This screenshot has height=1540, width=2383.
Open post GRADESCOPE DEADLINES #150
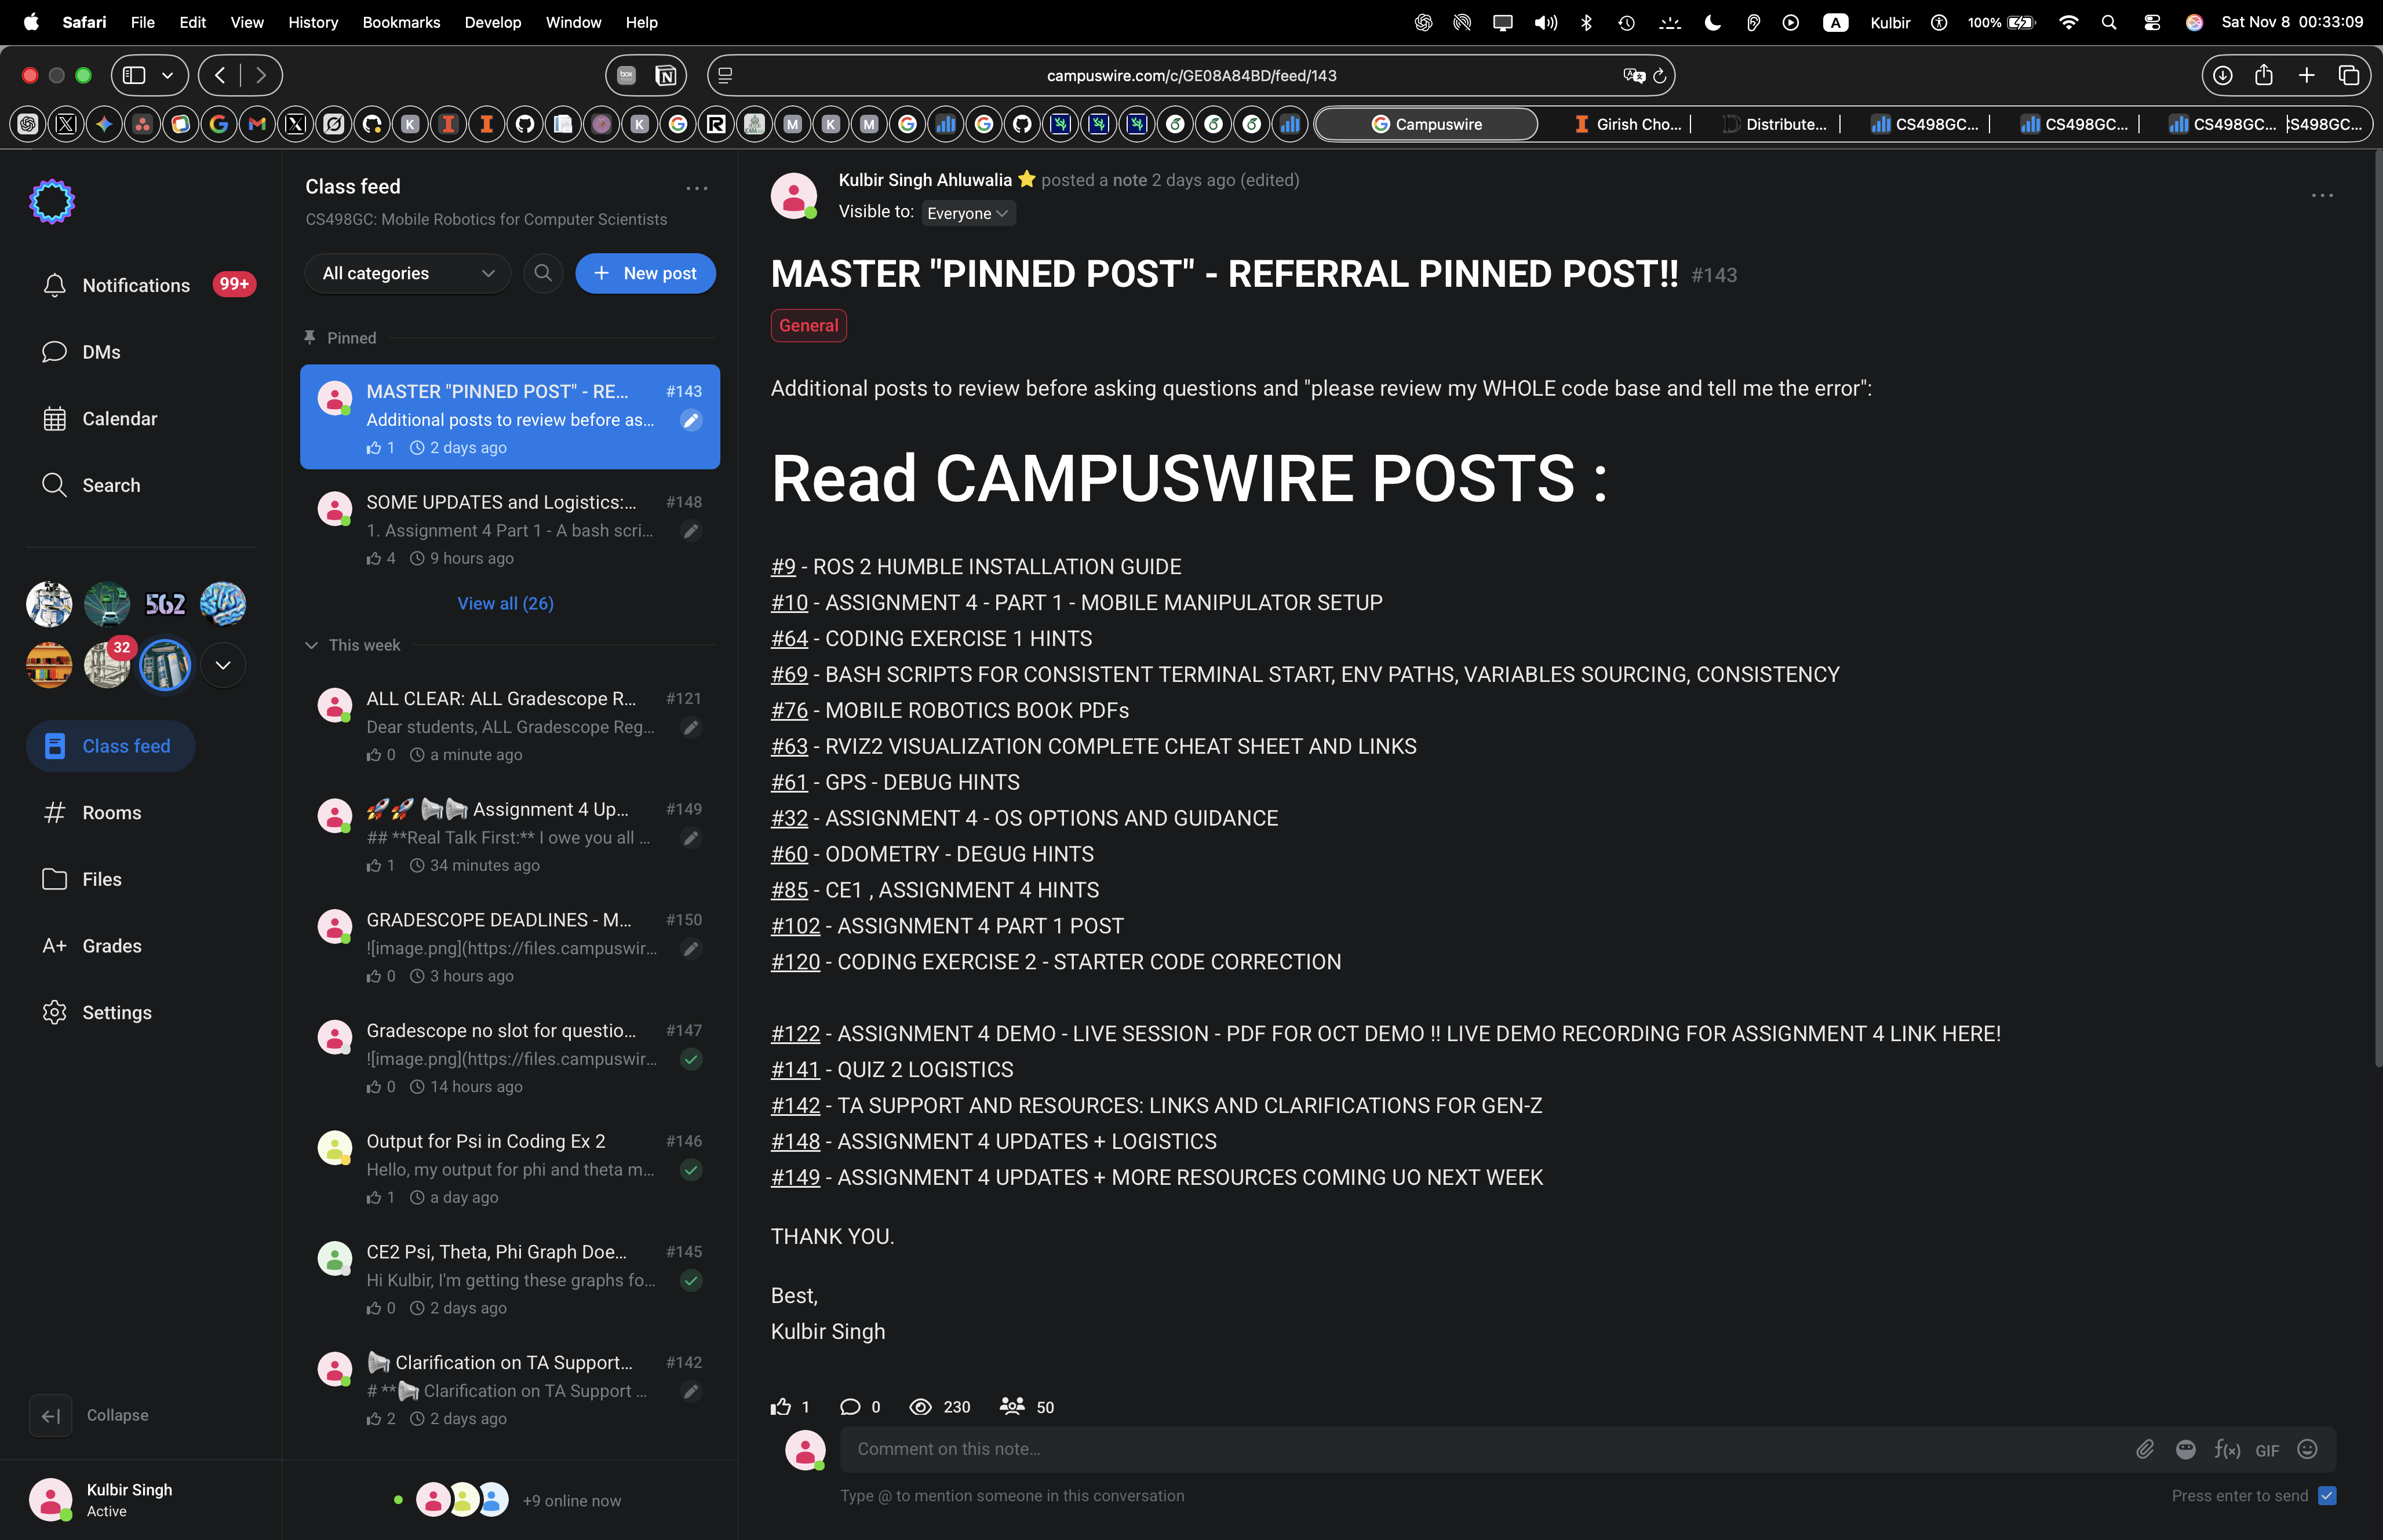tap(510, 947)
